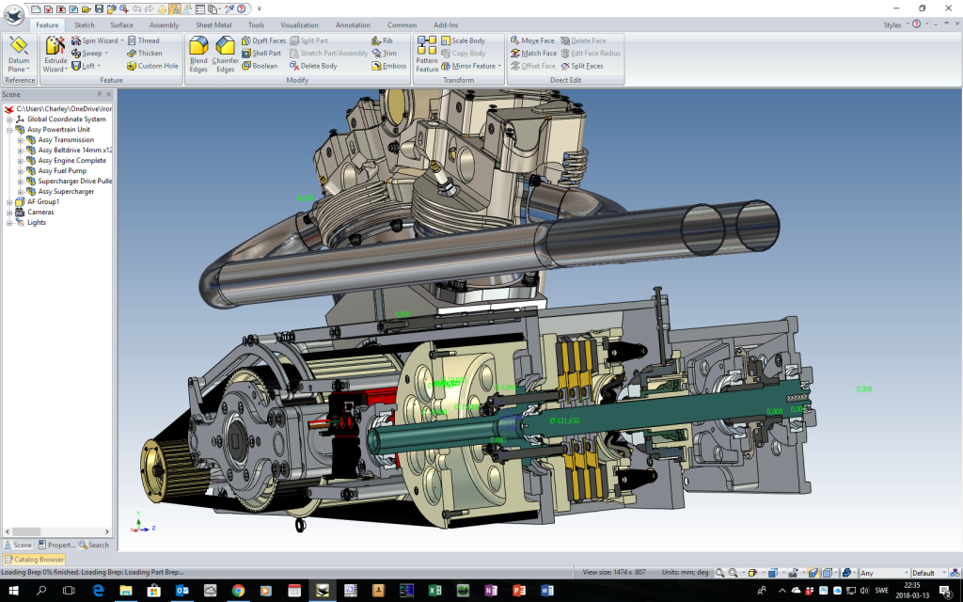Collapse the Assy Powertrain Unit node
Screen dimensions: 963x602
tap(9, 130)
